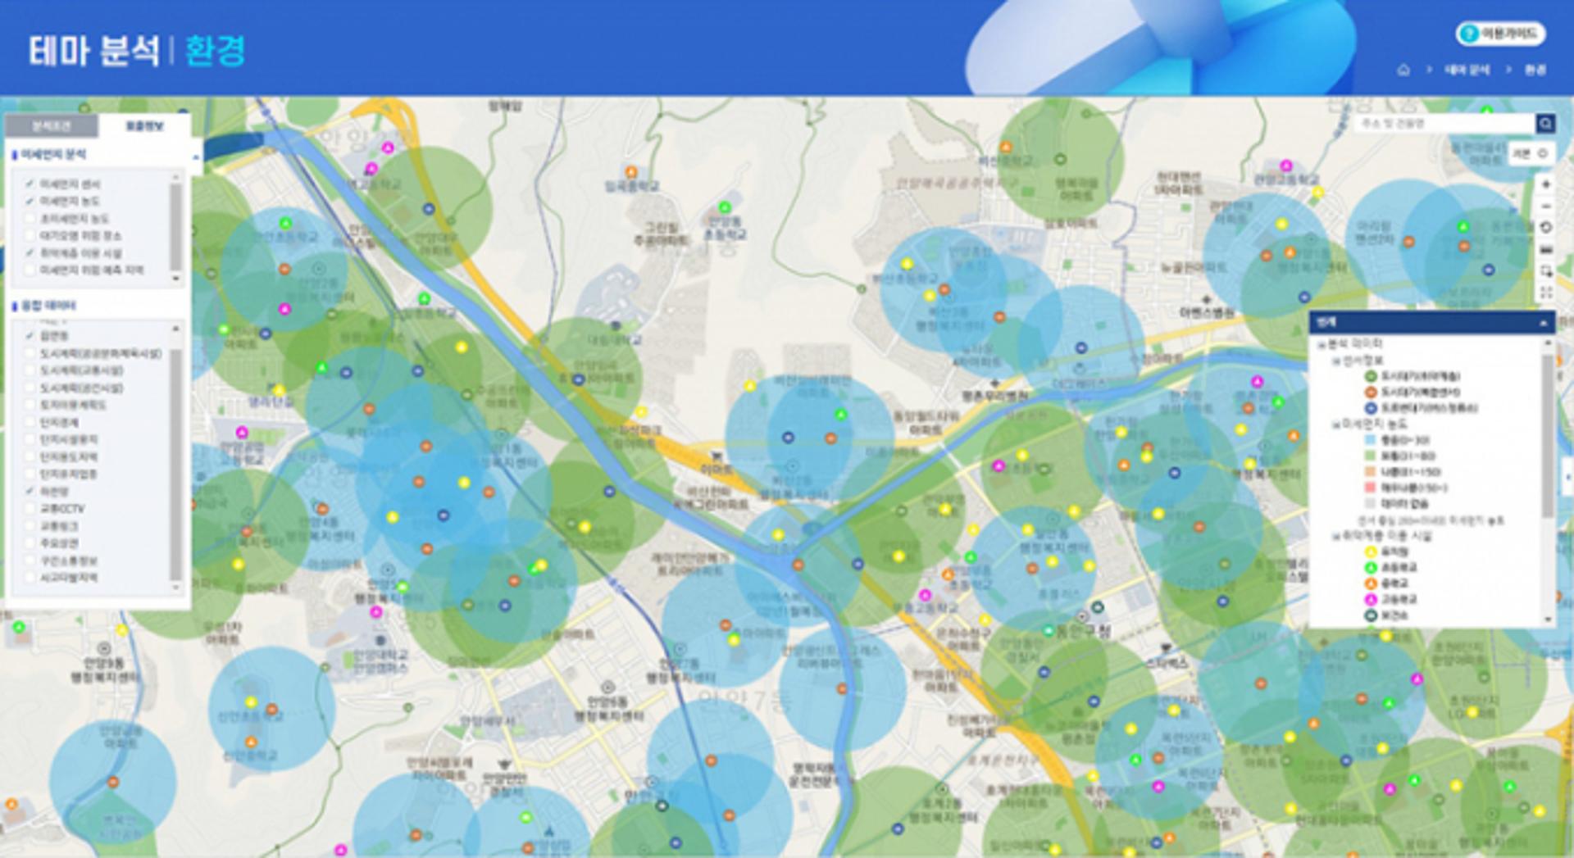Uncheck 미세먼지 센서 layer
The width and height of the screenshot is (1574, 858).
[30, 184]
